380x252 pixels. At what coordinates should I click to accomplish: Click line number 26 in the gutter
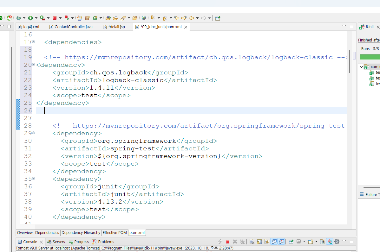[28, 110]
